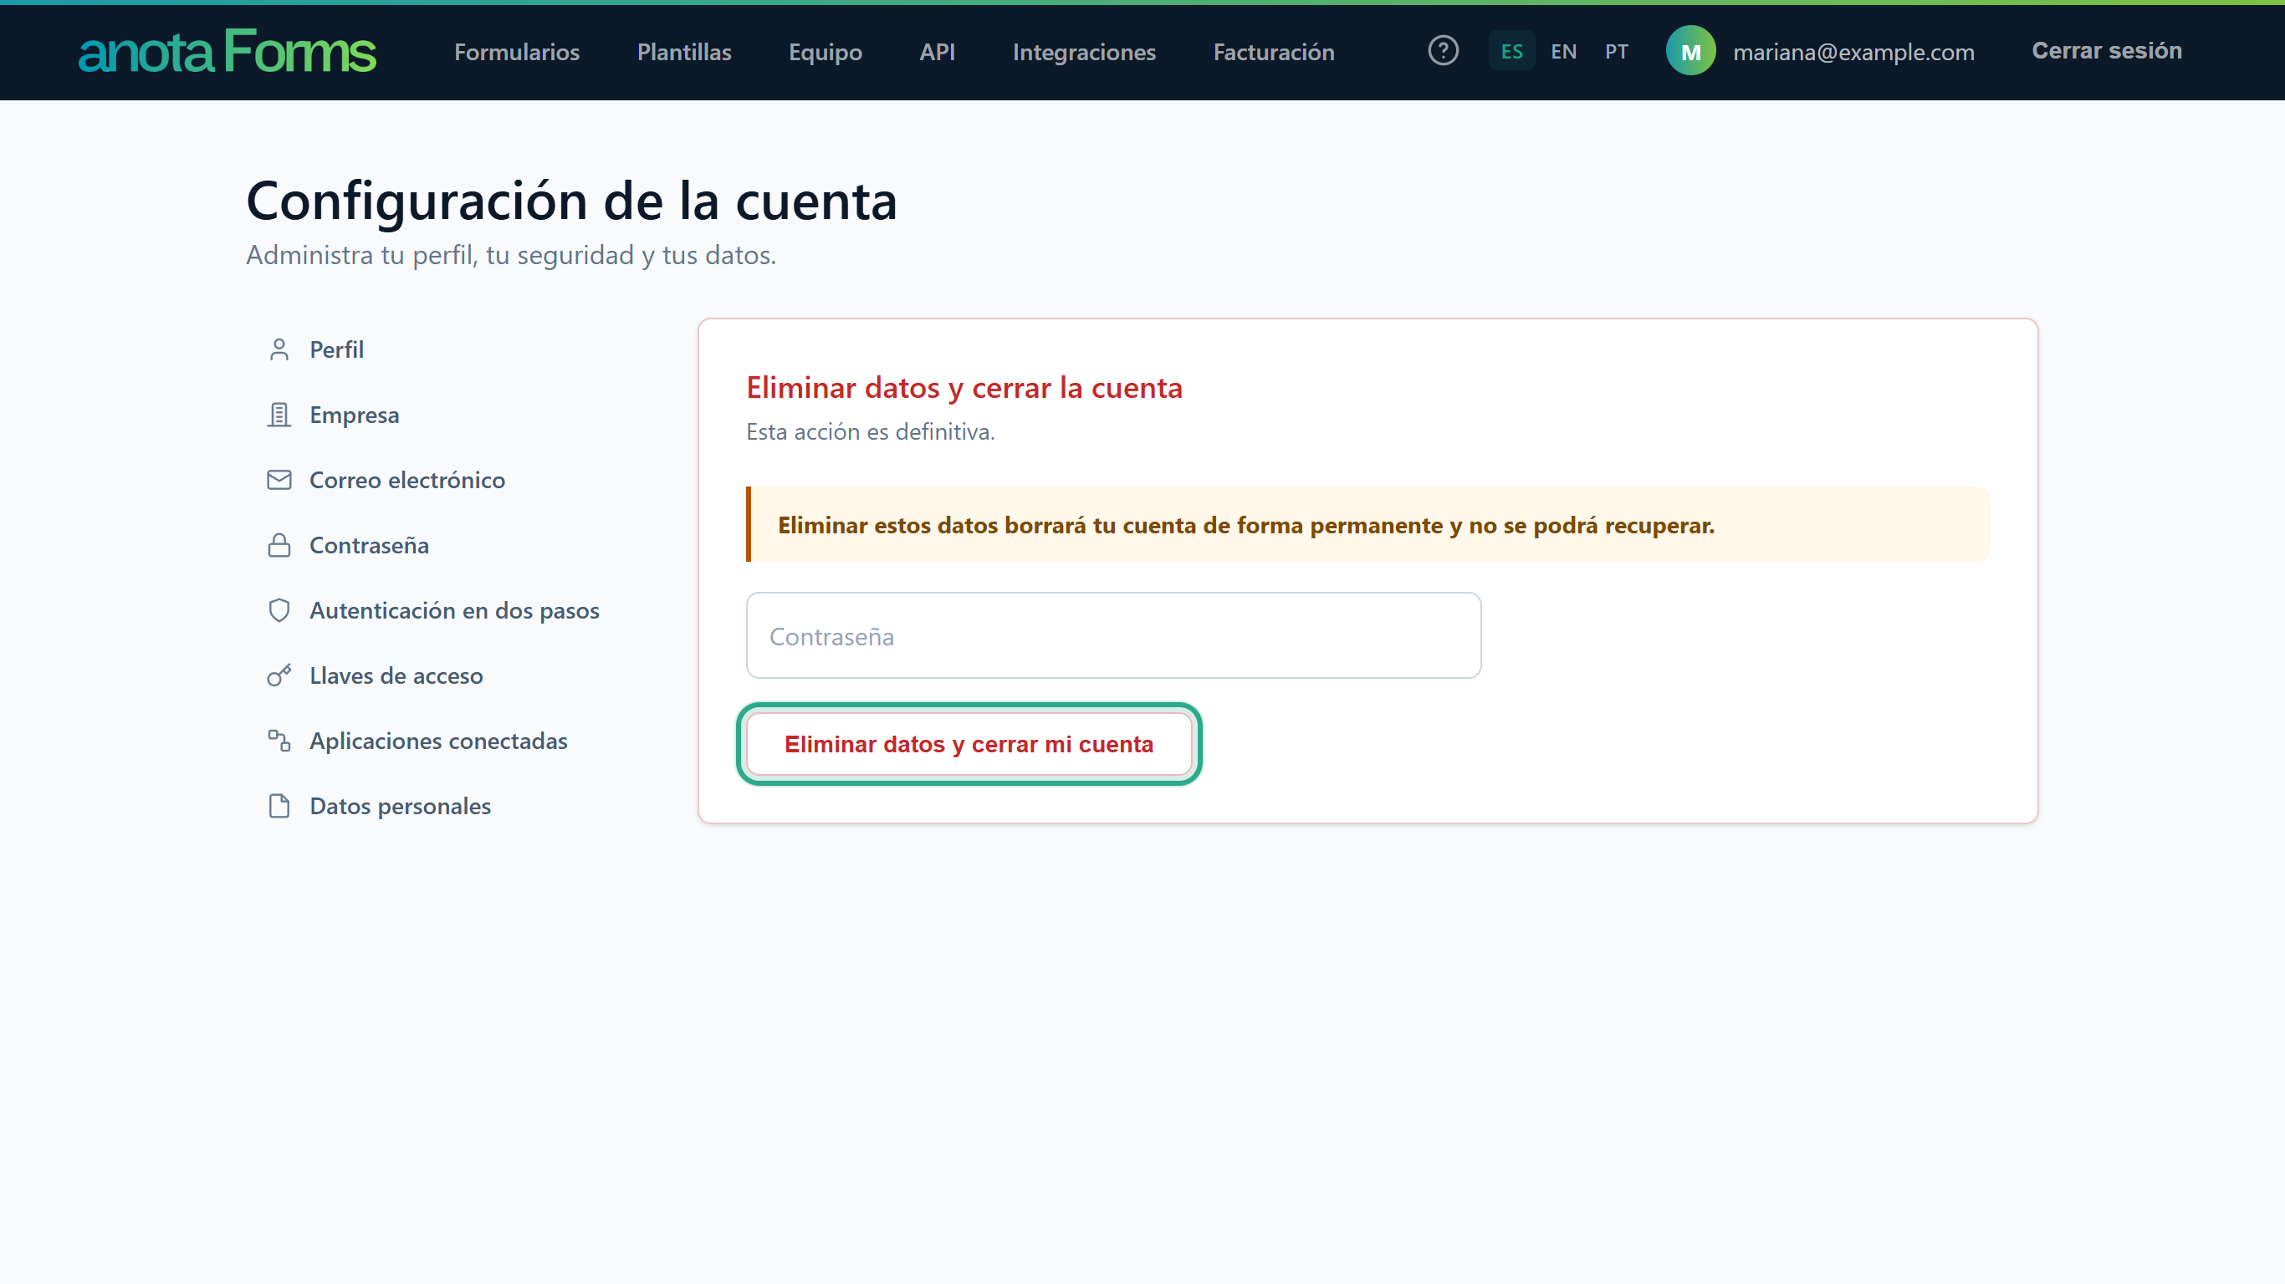Click the shield icon for two-step authentication
This screenshot has width=2285, height=1284.
(x=279, y=610)
